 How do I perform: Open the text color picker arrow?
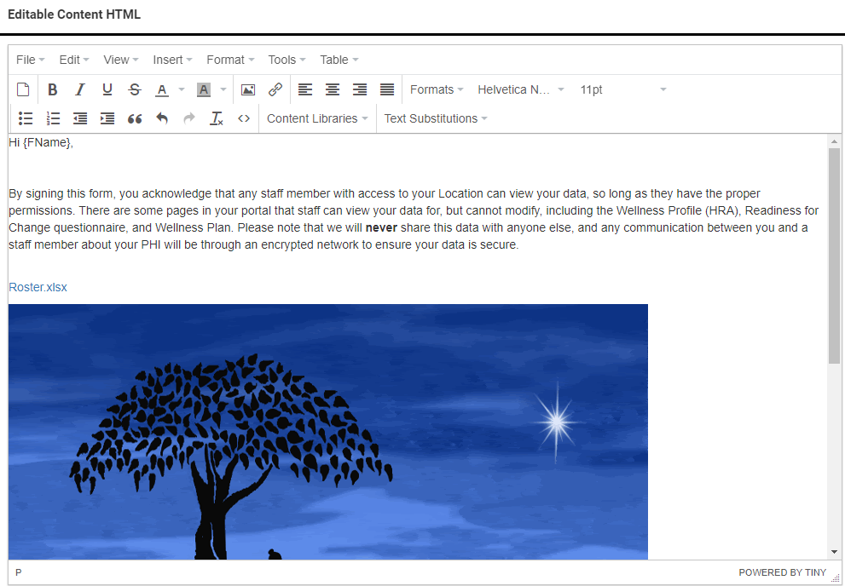(182, 89)
